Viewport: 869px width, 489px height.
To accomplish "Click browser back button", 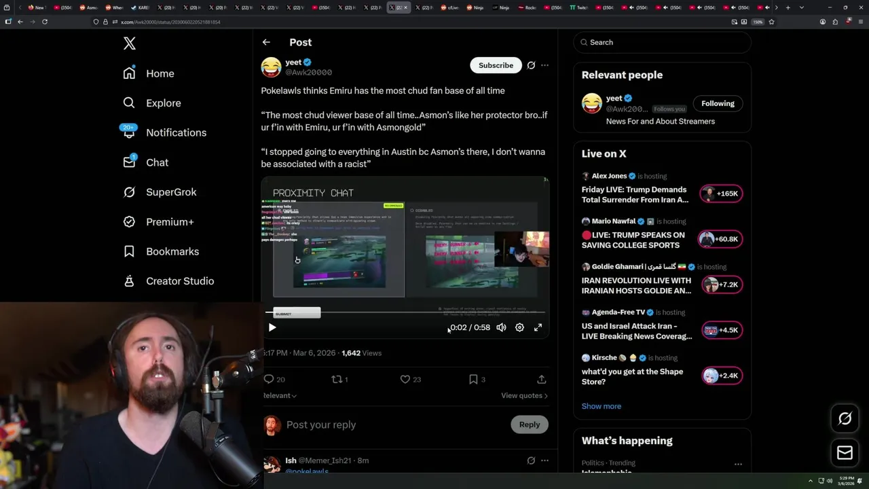I will tap(20, 22).
